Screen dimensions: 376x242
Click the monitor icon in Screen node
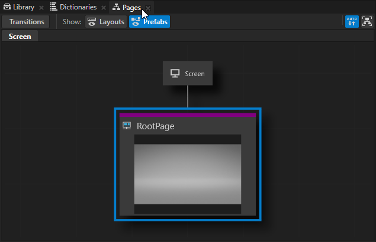tap(175, 74)
